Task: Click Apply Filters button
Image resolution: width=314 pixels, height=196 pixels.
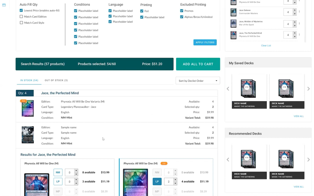Action: [x=205, y=42]
